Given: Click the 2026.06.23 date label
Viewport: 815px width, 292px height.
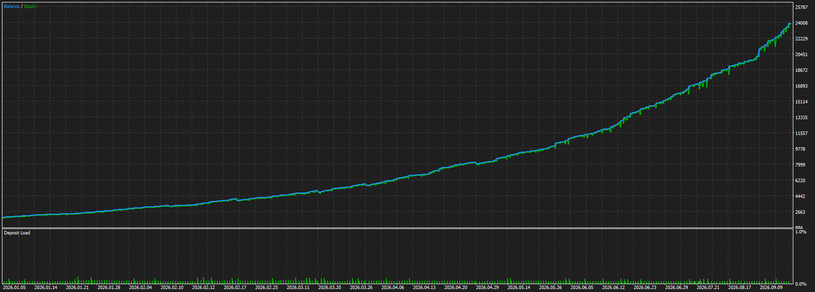Looking at the screenshot, I should [x=645, y=288].
